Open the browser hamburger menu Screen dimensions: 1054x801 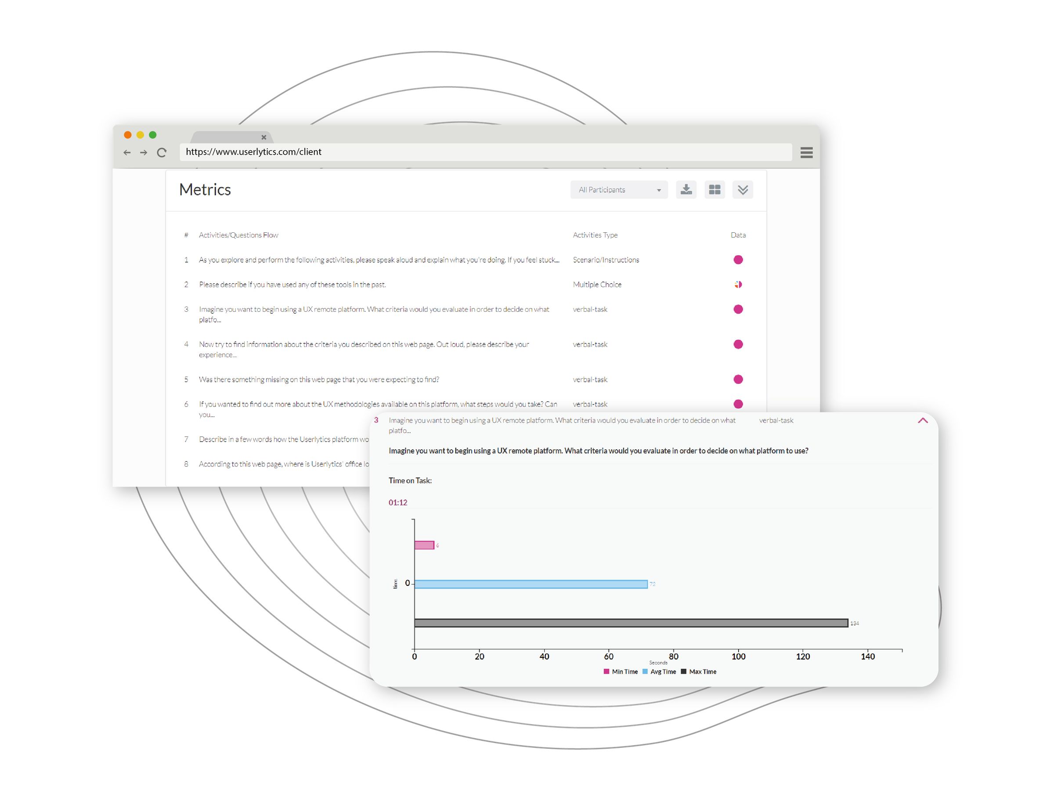(x=806, y=152)
